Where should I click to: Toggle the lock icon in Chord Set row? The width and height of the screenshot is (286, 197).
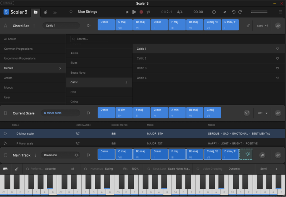(x=248, y=26)
